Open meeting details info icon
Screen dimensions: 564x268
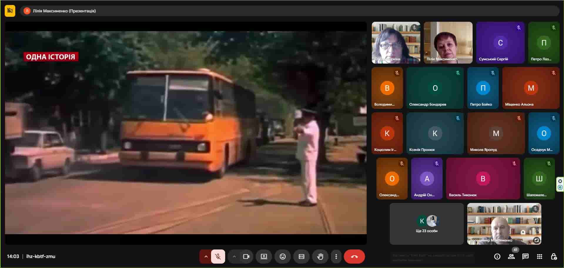tap(497, 257)
